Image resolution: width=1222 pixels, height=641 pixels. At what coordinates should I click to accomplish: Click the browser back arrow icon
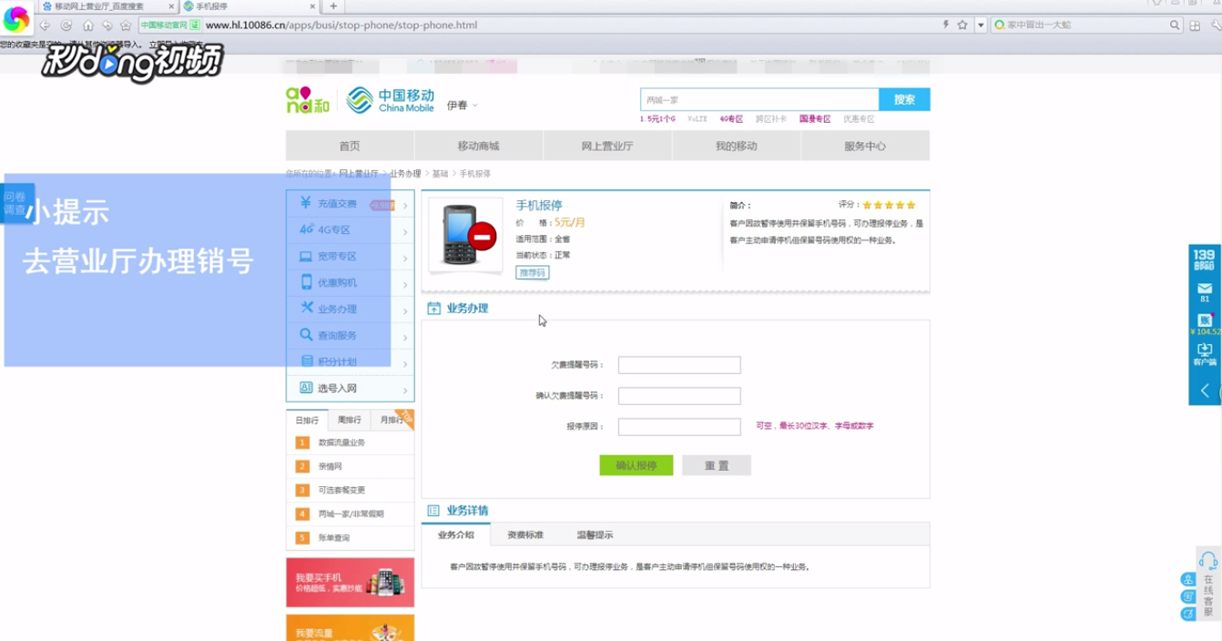45,25
